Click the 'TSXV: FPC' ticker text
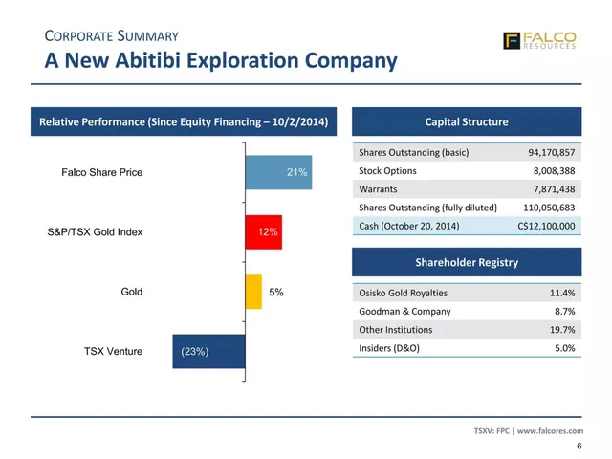 click(492, 431)
